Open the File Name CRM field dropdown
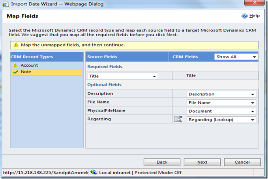The height and width of the screenshot is (179, 268). [221, 103]
